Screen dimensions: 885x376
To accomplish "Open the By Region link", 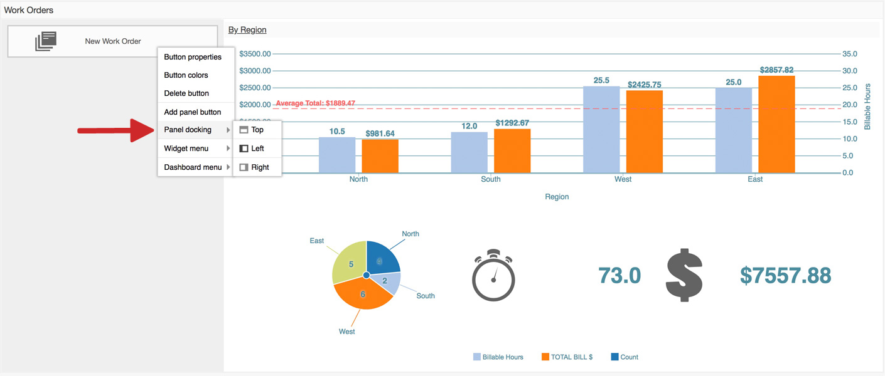I will coord(247,29).
